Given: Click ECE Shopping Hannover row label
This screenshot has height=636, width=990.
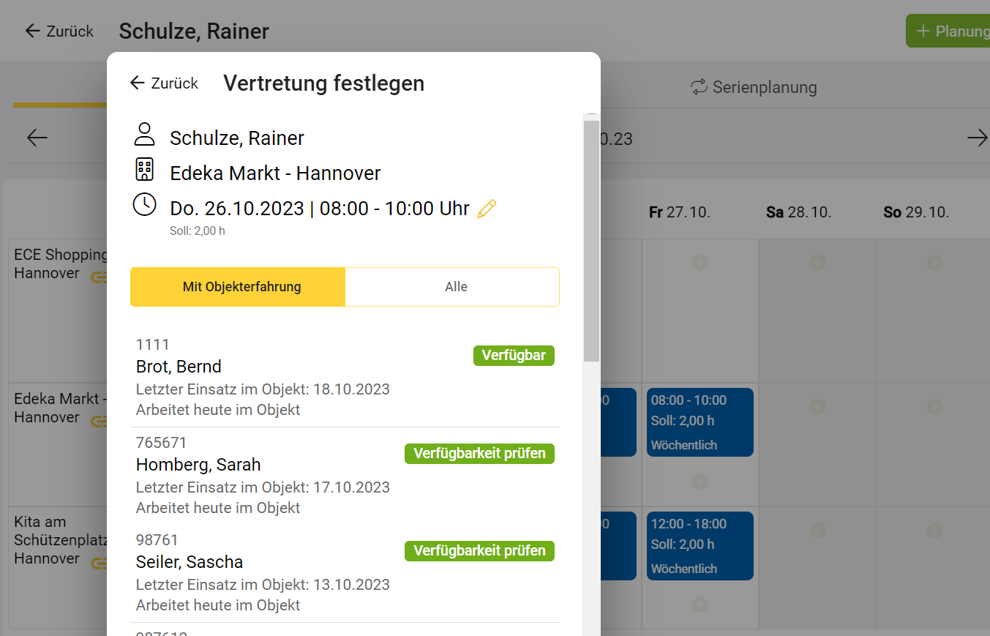Looking at the screenshot, I should pyautogui.click(x=60, y=264).
